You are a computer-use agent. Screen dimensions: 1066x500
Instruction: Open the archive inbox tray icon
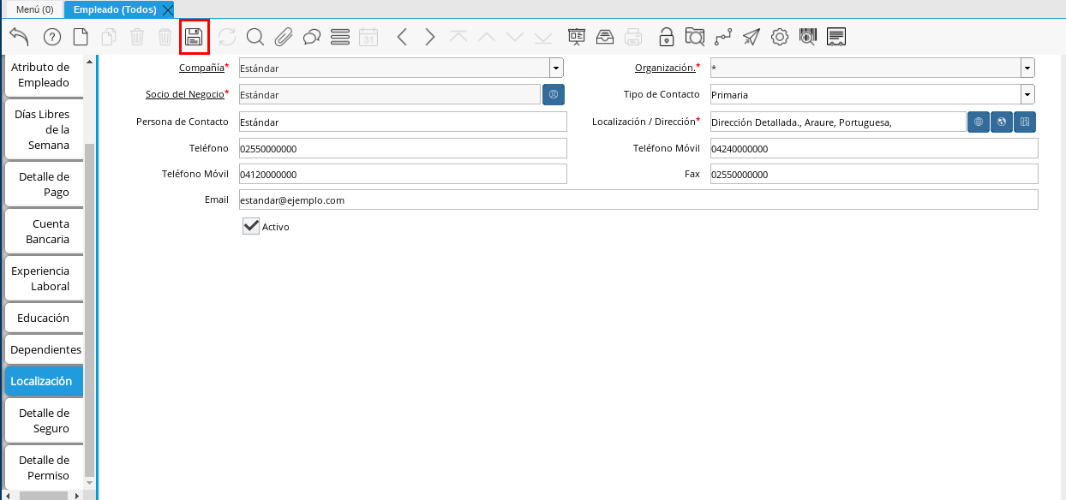605,37
